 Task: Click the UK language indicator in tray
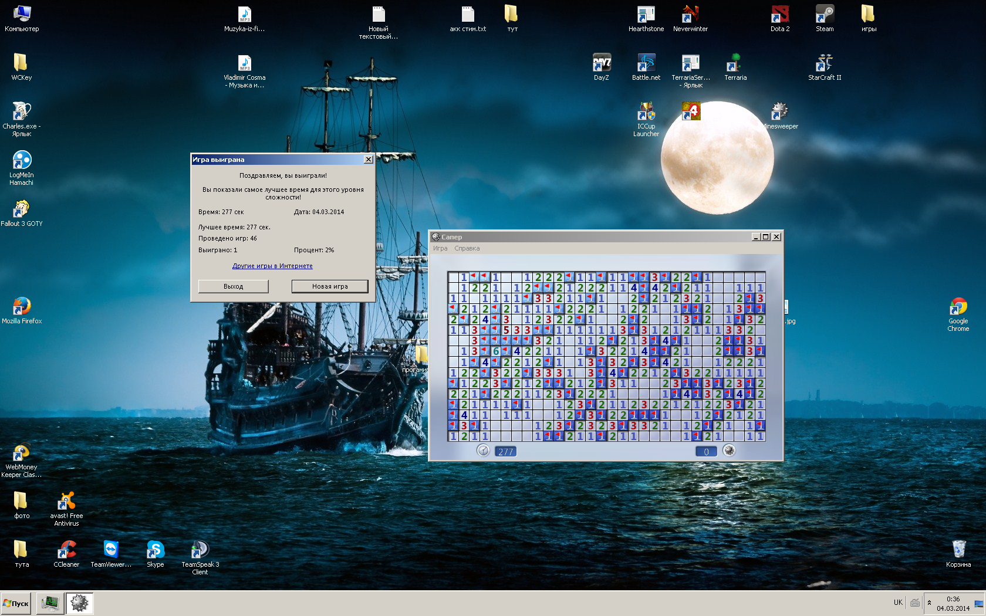pos(898,603)
